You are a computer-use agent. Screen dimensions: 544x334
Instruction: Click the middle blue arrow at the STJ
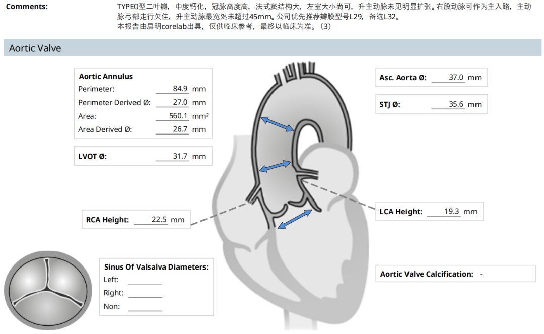[275, 166]
